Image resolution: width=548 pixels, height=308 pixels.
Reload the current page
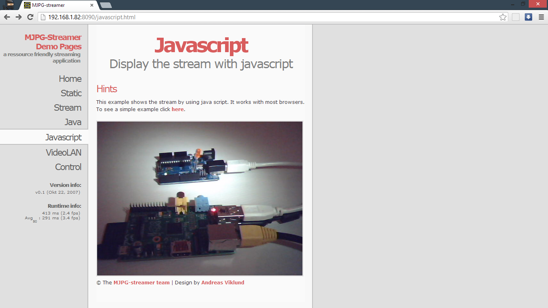pos(30,17)
